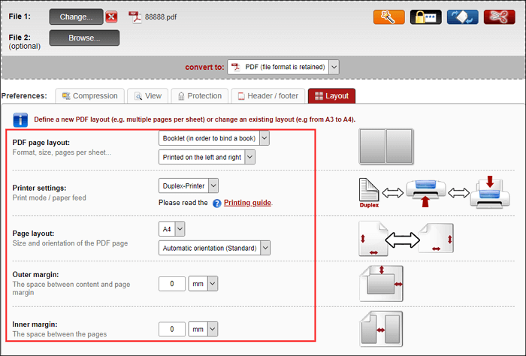Click the portrait page orientation illustration
The image size is (526, 356).
tap(373, 239)
